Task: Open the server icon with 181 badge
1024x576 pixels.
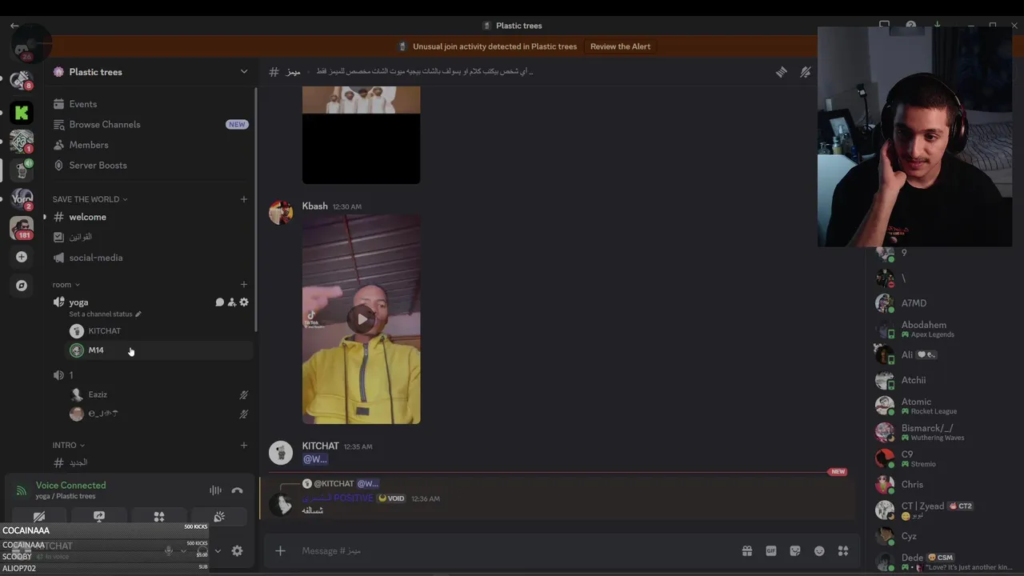Action: (x=22, y=227)
